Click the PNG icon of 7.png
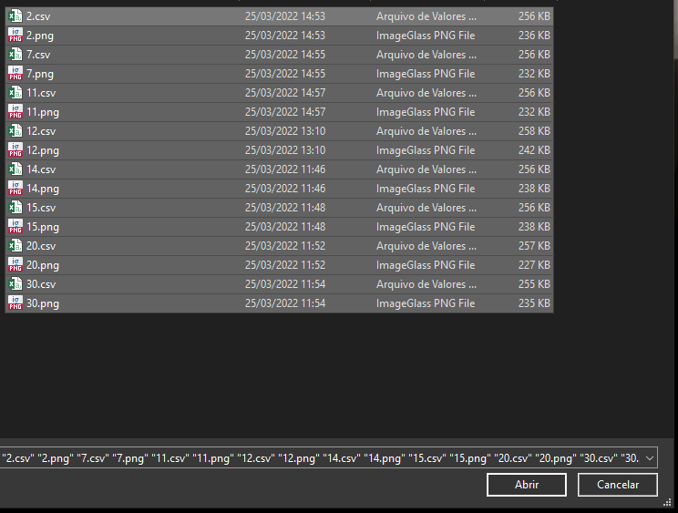Screen dimensions: 678x513 tap(15, 74)
